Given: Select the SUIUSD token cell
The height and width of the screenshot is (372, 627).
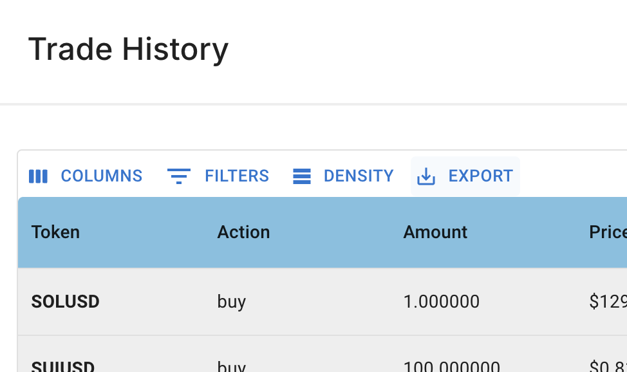Looking at the screenshot, I should (x=63, y=366).
